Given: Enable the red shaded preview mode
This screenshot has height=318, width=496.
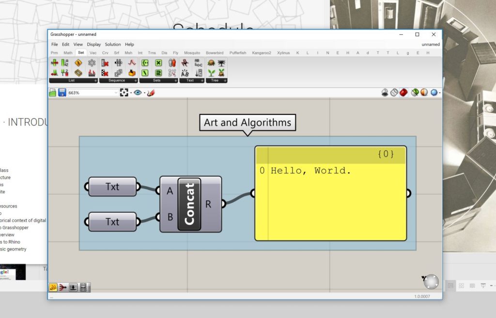Looking at the screenshot, I should [403, 93].
